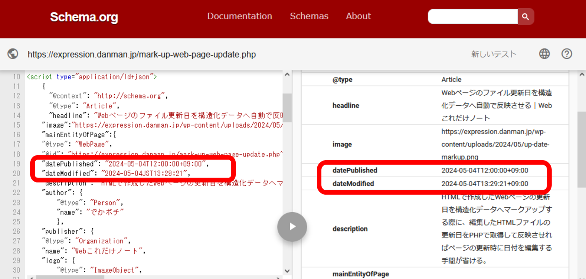Image resolution: width=586 pixels, height=279 pixels.
Task: Click the "image" code line 15
Action: point(162,125)
